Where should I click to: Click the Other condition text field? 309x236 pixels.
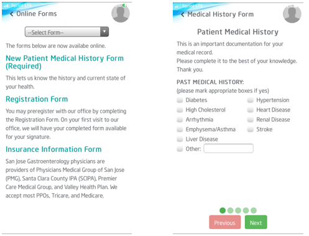[228, 148]
